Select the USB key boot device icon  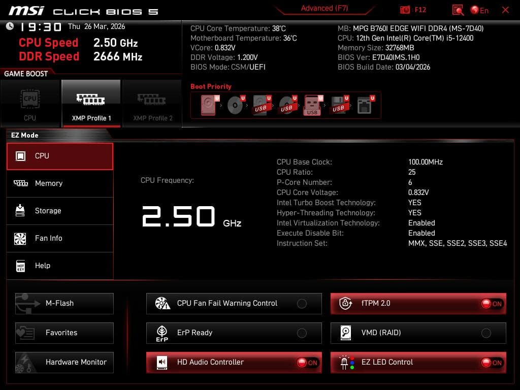(313, 106)
